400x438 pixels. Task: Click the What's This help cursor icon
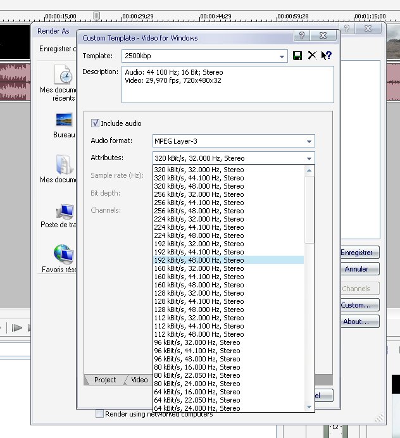[326, 56]
